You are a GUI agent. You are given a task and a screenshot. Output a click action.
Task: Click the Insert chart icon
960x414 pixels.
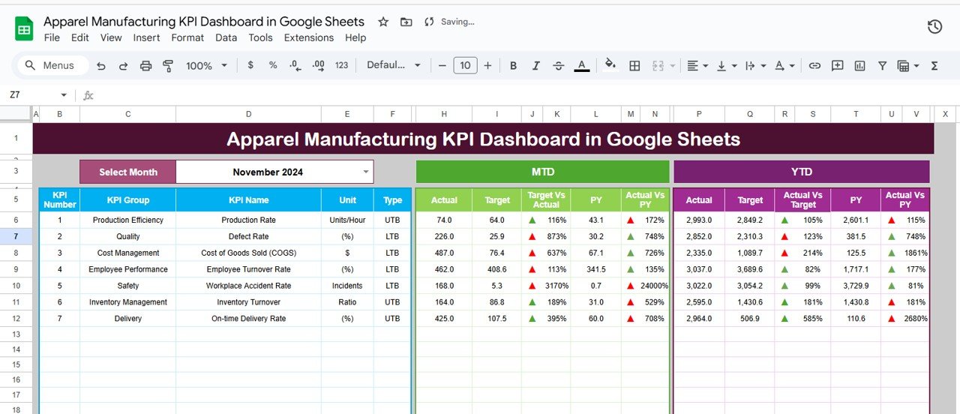click(859, 66)
